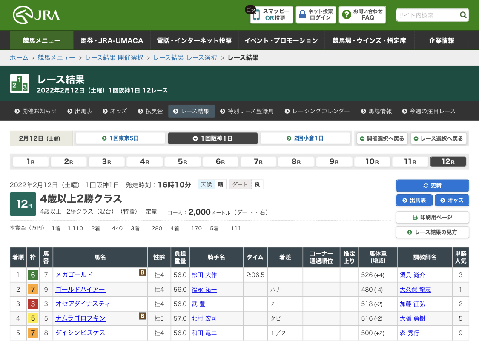Screen dimensions: 479x347
Task: Click green frame number 6 swatch
Action: click(x=33, y=275)
